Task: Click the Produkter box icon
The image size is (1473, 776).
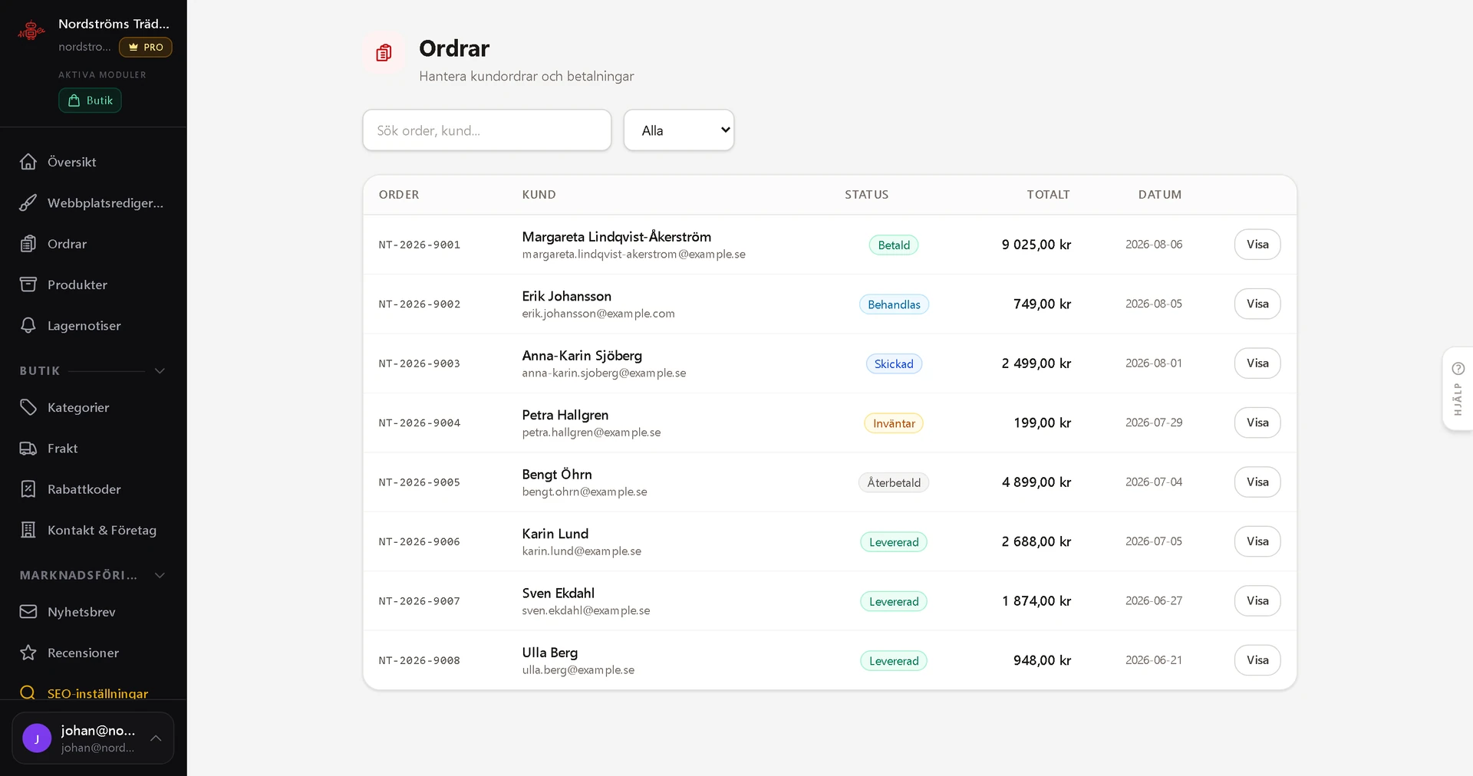Action: (28, 284)
